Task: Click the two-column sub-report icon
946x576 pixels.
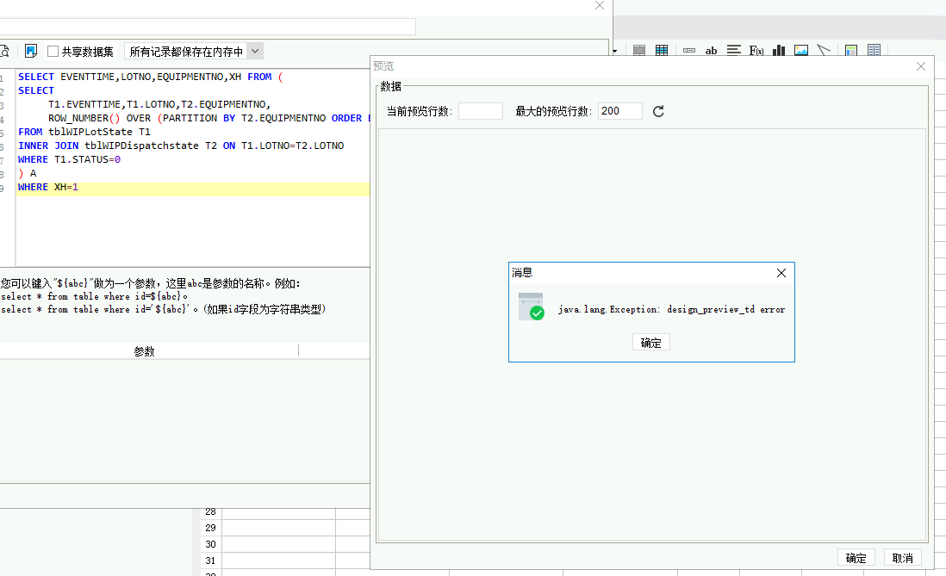Action: coord(874,51)
